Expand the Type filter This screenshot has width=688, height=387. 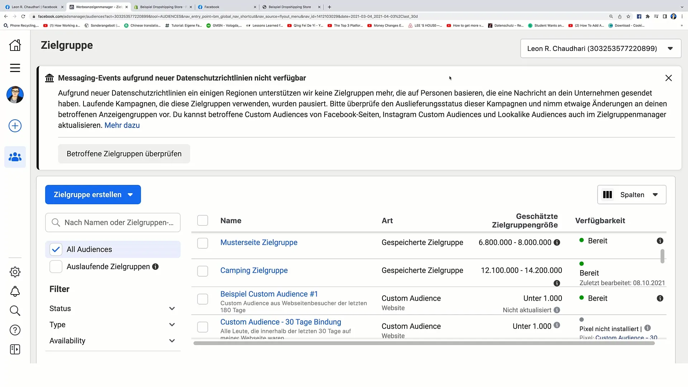coord(113,325)
